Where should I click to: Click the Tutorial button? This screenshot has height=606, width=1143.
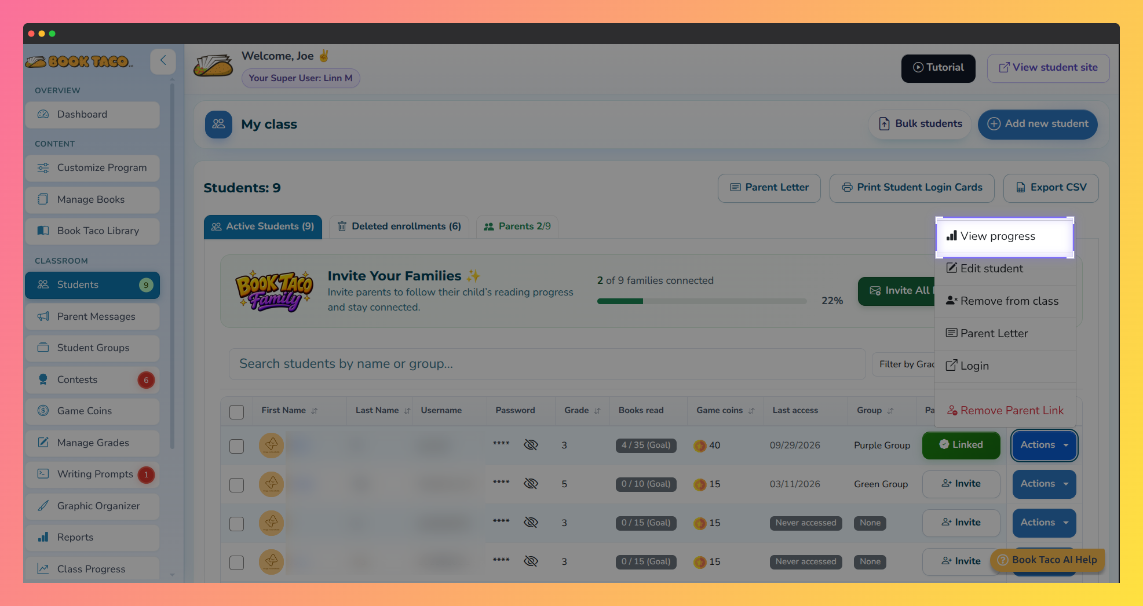tap(938, 68)
